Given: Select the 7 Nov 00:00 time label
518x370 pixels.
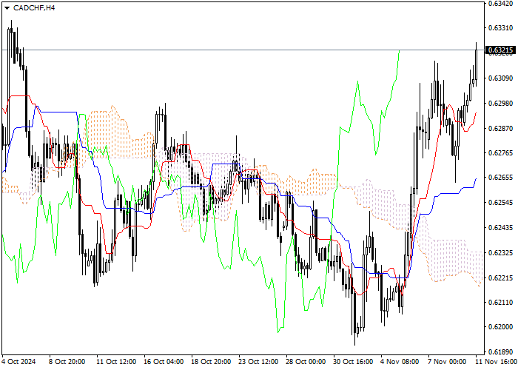Looking at the screenshot, I should (x=447, y=362).
